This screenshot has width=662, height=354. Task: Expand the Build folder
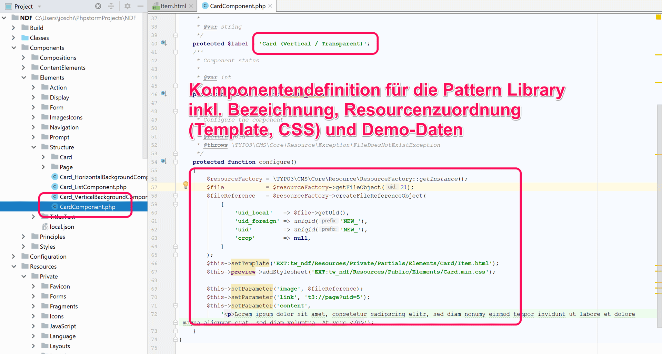click(x=13, y=28)
